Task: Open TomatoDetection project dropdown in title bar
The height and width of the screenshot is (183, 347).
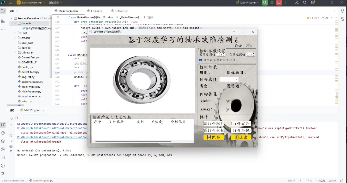Action: point(31,3)
